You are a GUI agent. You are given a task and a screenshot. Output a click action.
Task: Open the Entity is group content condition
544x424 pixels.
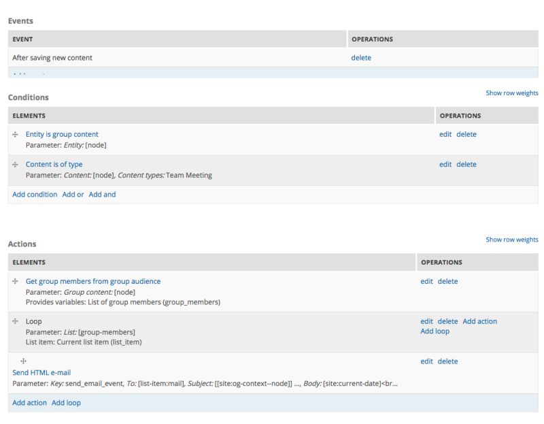coord(62,134)
